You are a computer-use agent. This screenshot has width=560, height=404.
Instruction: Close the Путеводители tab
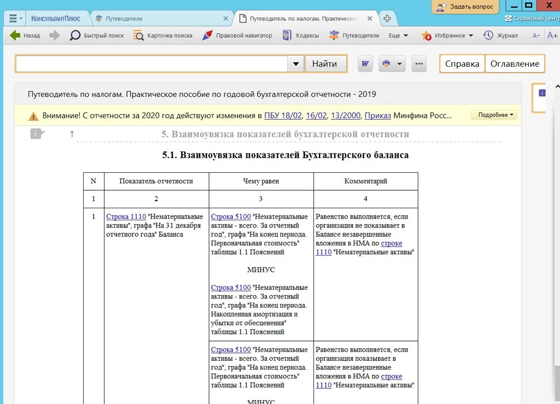coord(226,19)
